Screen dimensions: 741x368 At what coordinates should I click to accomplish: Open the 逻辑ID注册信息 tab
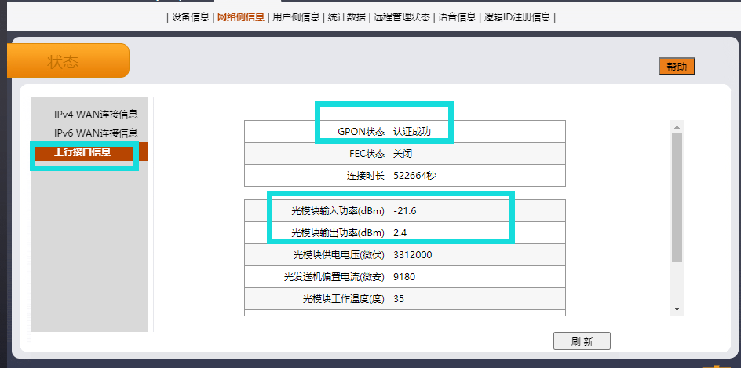[x=517, y=17]
